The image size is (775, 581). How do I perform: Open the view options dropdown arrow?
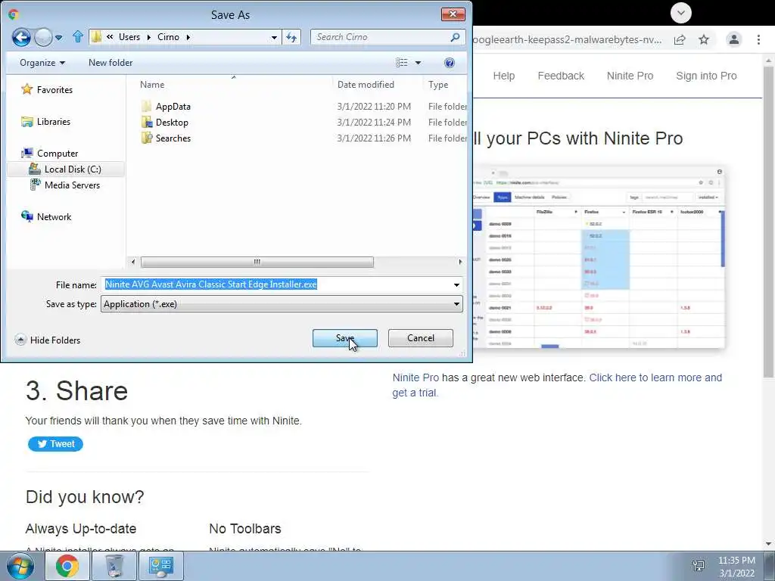[418, 63]
